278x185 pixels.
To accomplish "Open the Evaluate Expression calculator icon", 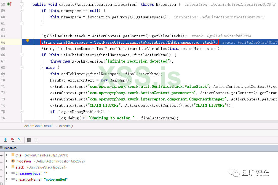I will pyautogui.click(x=29, y=140).
